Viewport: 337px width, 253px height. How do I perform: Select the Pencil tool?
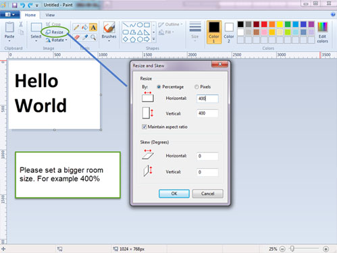[76, 28]
